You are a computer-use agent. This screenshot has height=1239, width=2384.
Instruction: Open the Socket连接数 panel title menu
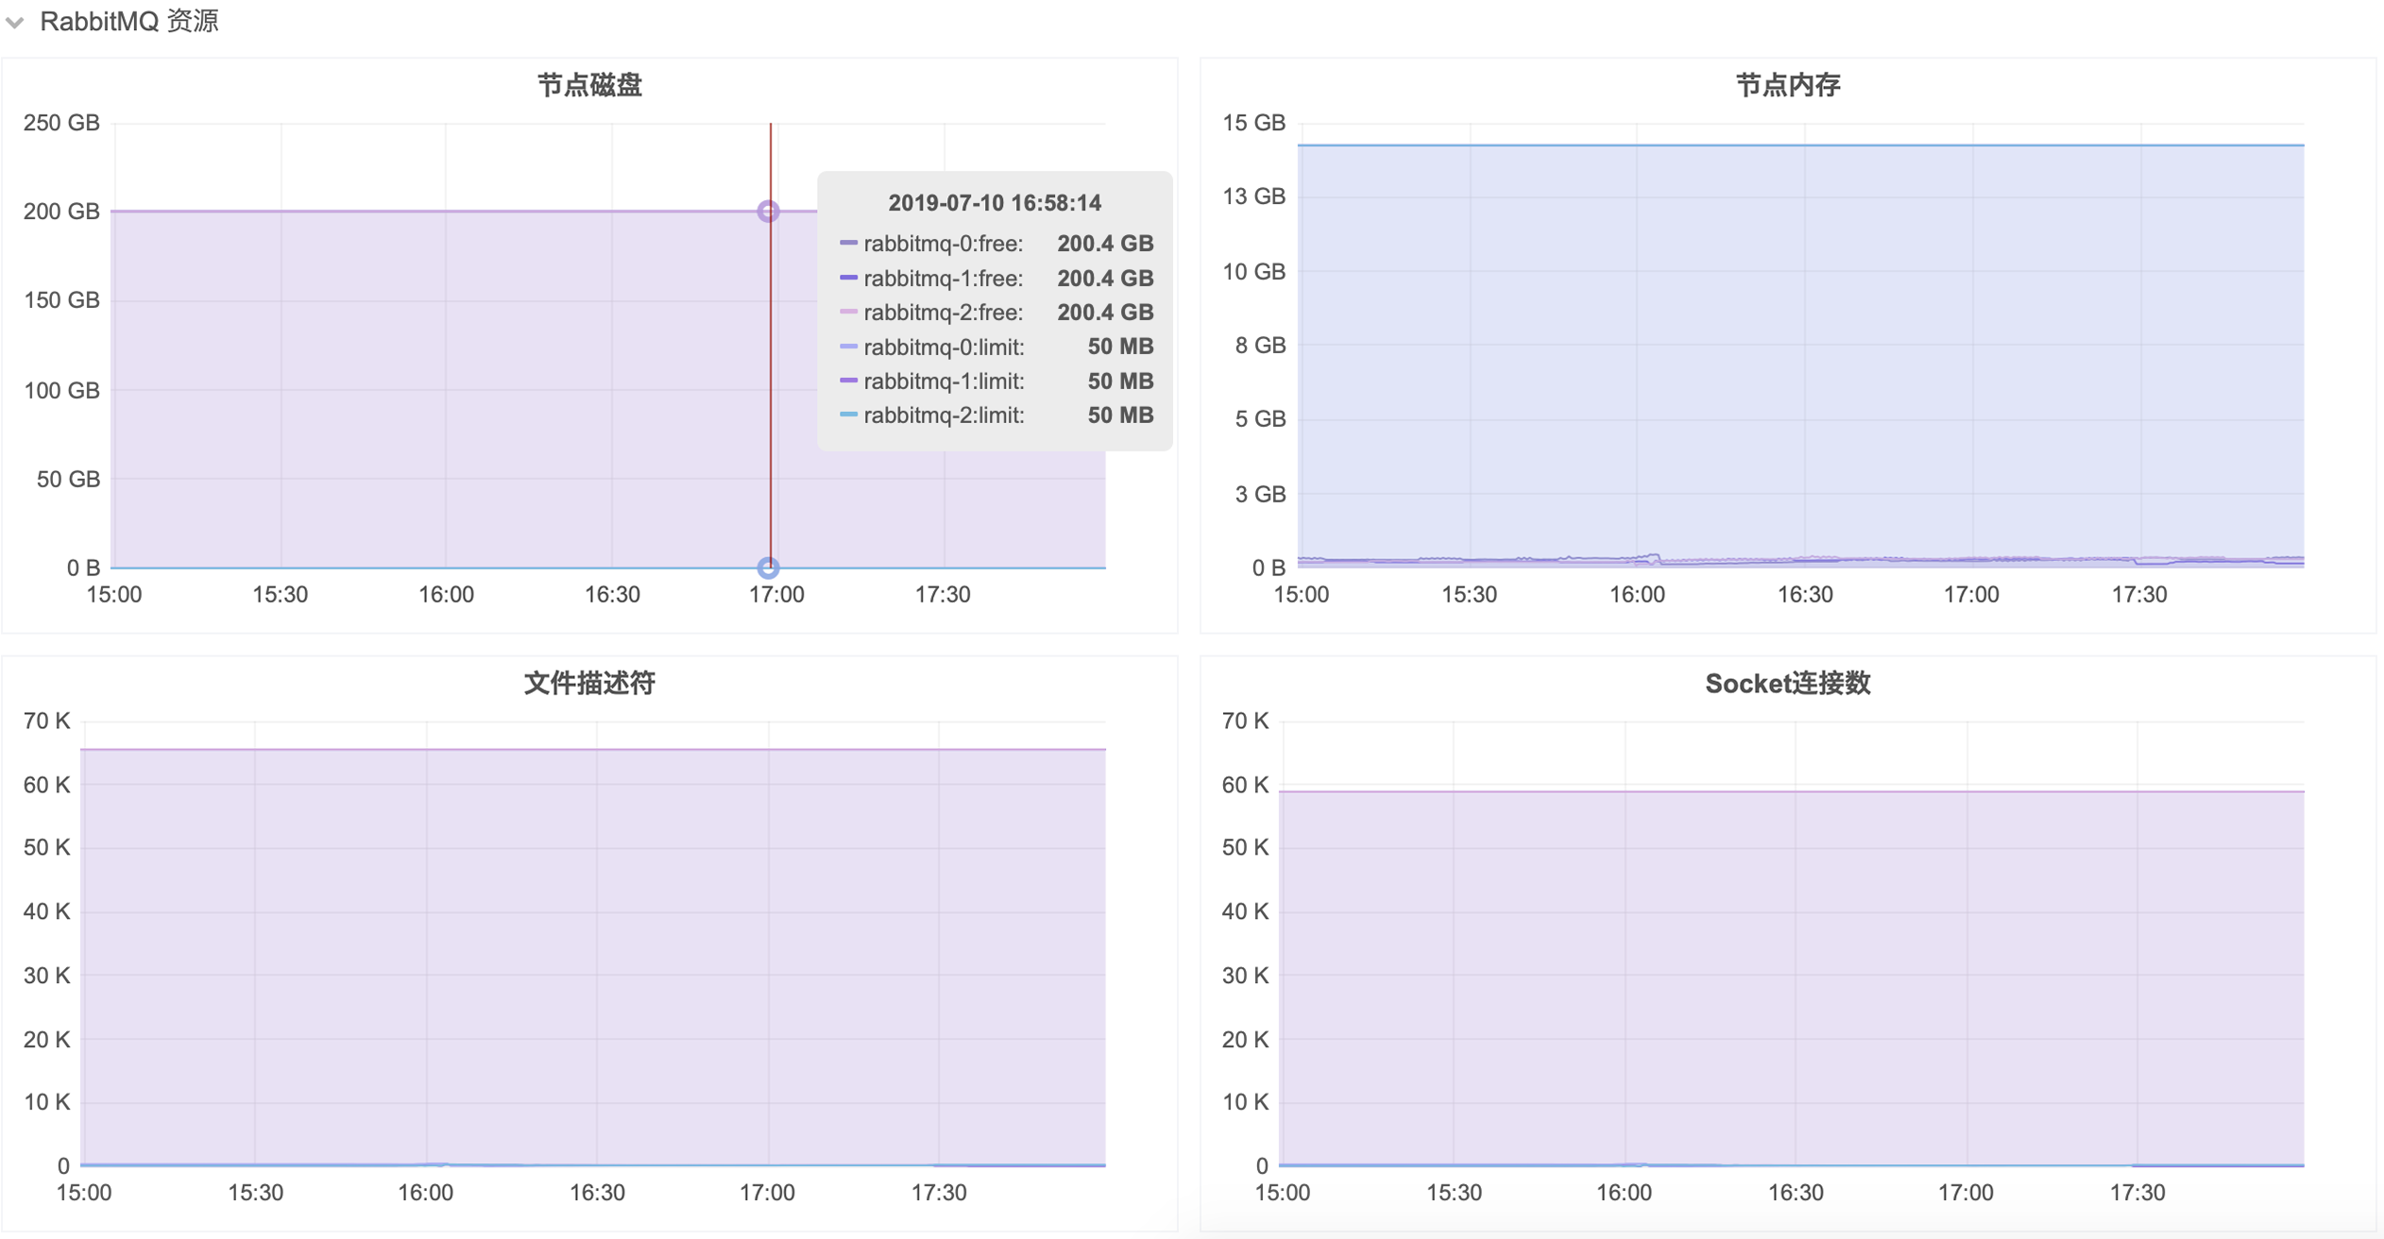pyautogui.click(x=1787, y=683)
